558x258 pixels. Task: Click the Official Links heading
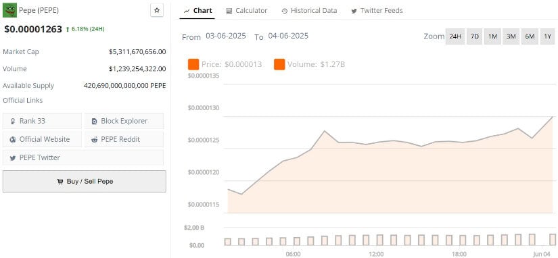click(x=23, y=101)
